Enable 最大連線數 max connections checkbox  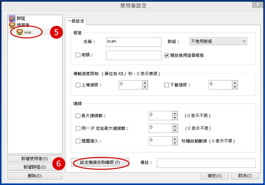(x=78, y=116)
